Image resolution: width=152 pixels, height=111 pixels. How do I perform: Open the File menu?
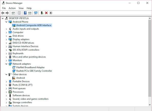[x=4, y=8]
